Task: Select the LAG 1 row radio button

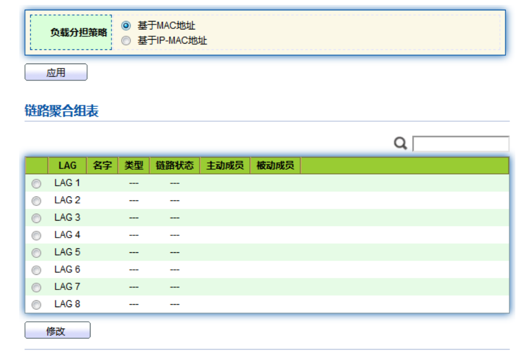Action: [x=36, y=184]
